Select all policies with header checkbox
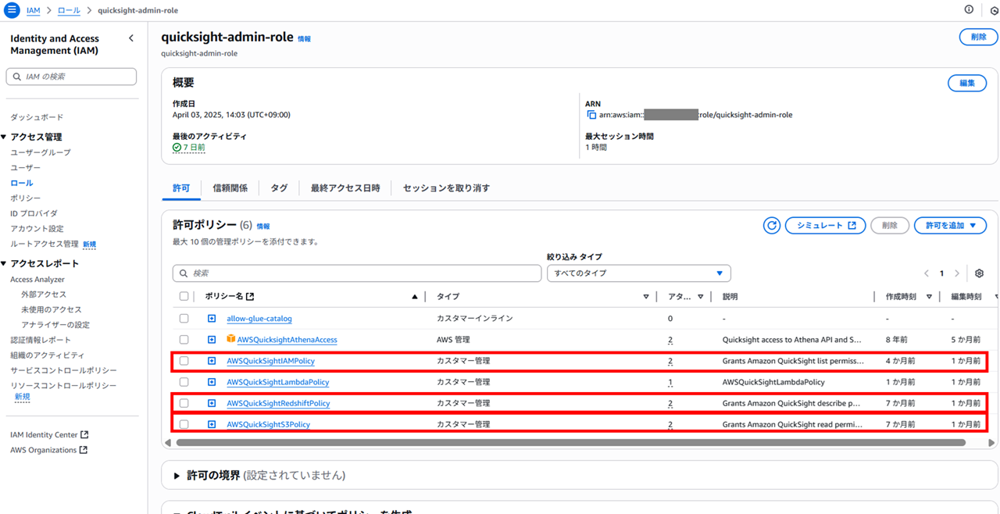 click(184, 296)
